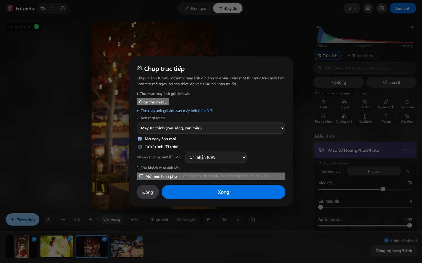This screenshot has height=263, width=422.
Task: Adjust the Giữ màu da slider
Action: [x=365, y=207]
